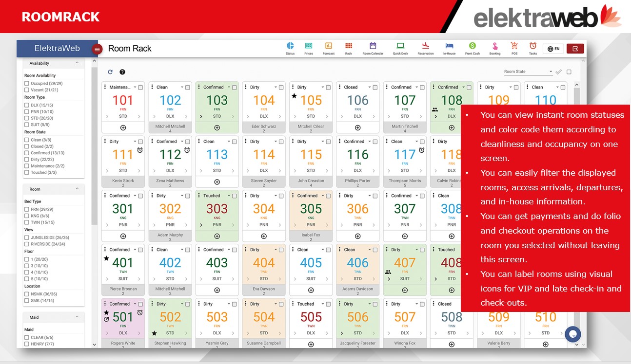Open the Forecast view

(329, 45)
